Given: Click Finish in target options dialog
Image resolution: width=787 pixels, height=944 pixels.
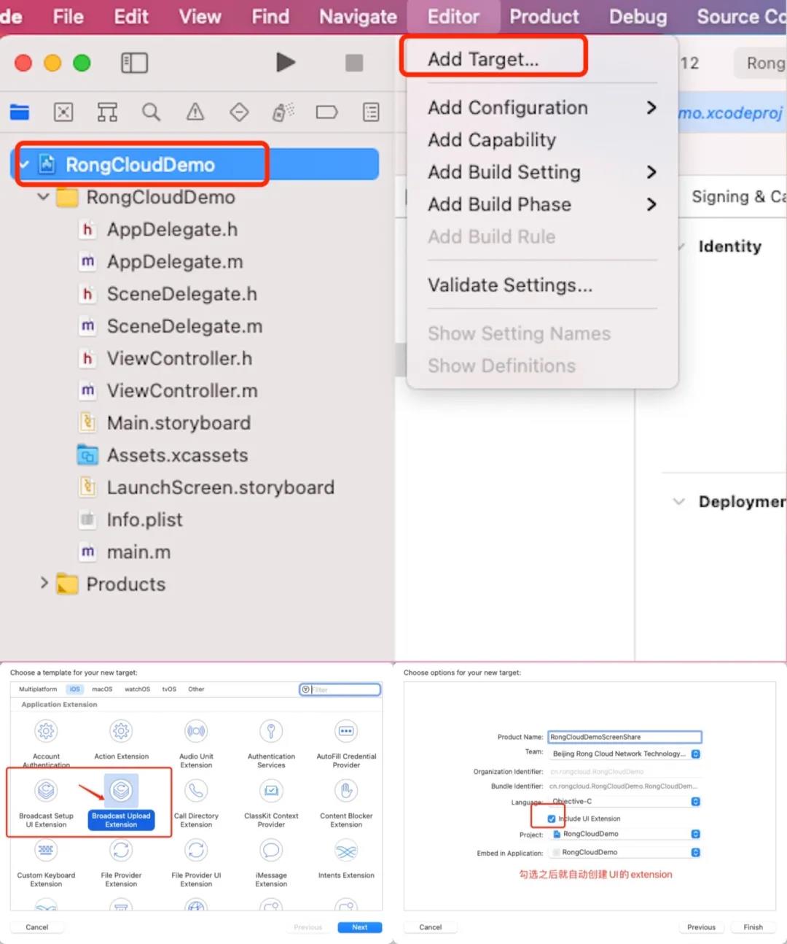Looking at the screenshot, I should tap(753, 927).
